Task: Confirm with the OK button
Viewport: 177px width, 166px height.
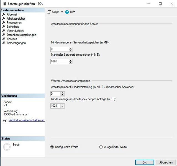Action: (145, 162)
